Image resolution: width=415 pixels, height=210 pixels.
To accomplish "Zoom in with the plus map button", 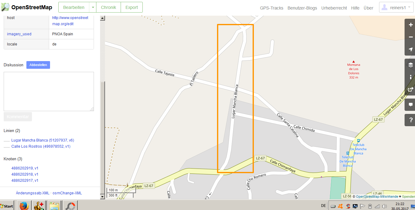I will [x=410, y=25].
